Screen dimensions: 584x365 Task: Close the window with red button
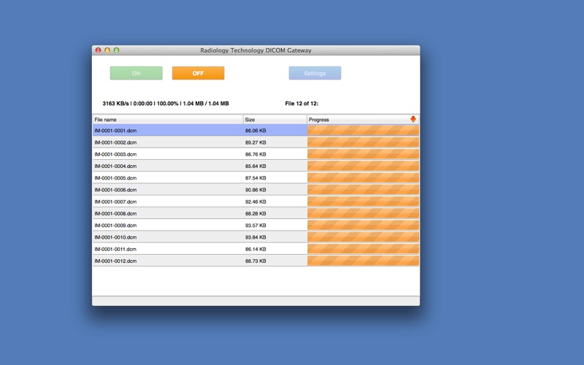99,50
